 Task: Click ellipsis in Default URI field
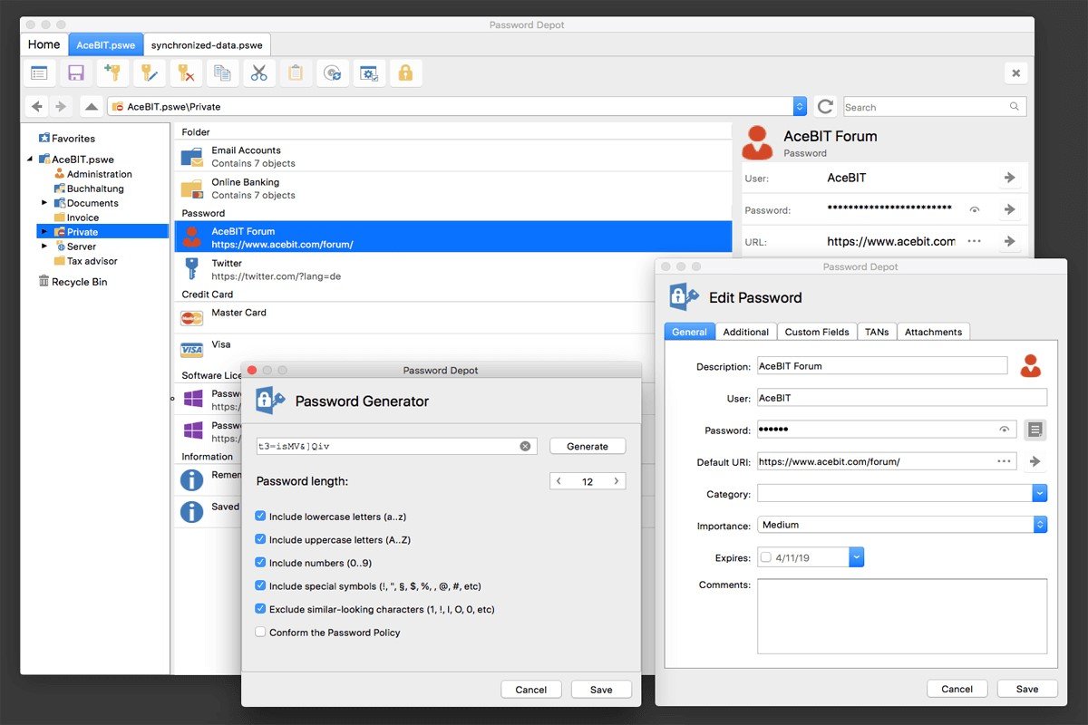(1004, 461)
